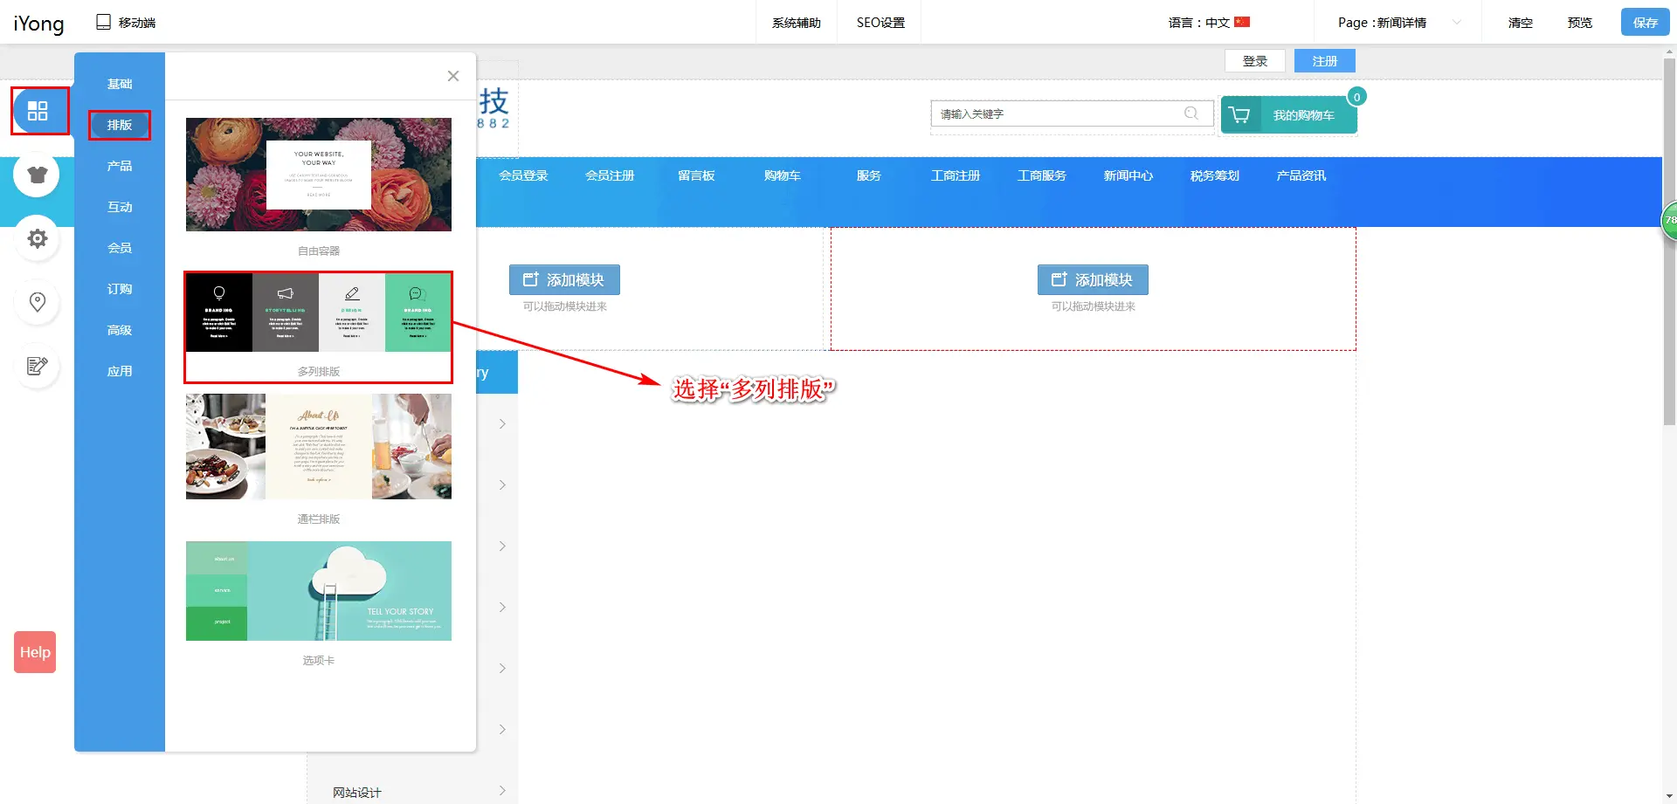Select the 产品 category tab
Viewport: 1677px width, 804px height.
[x=120, y=166]
